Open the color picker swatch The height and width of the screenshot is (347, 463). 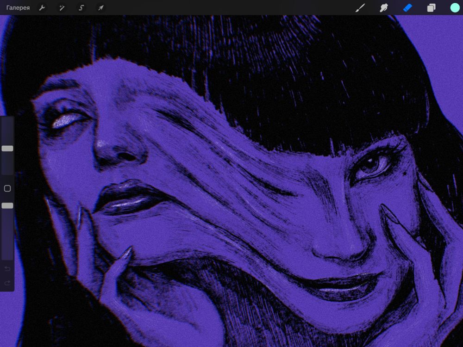pos(455,8)
